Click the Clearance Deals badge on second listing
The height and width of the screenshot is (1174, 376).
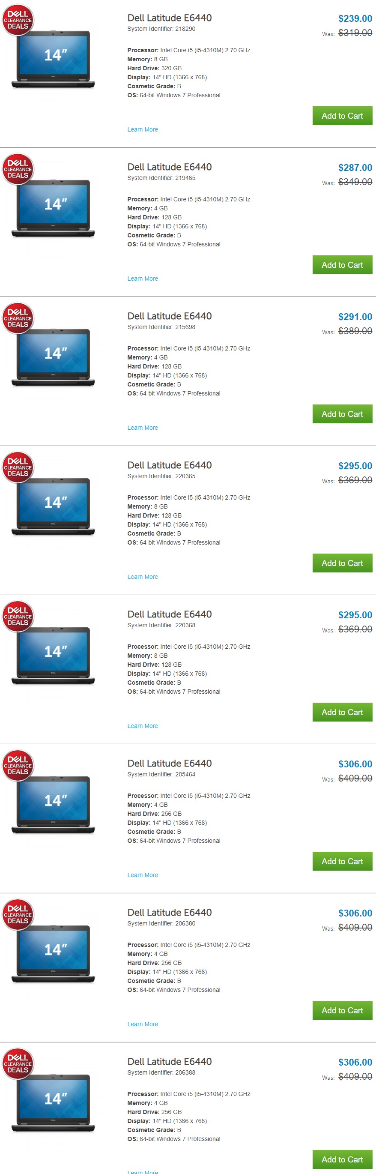click(18, 169)
